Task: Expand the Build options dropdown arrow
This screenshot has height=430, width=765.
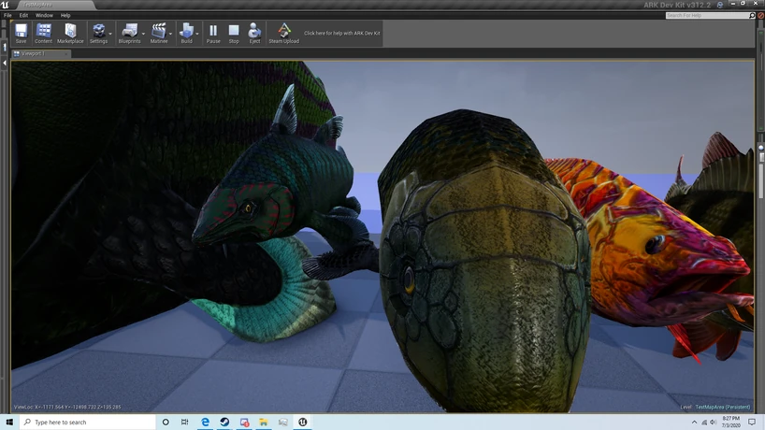Action: click(197, 35)
